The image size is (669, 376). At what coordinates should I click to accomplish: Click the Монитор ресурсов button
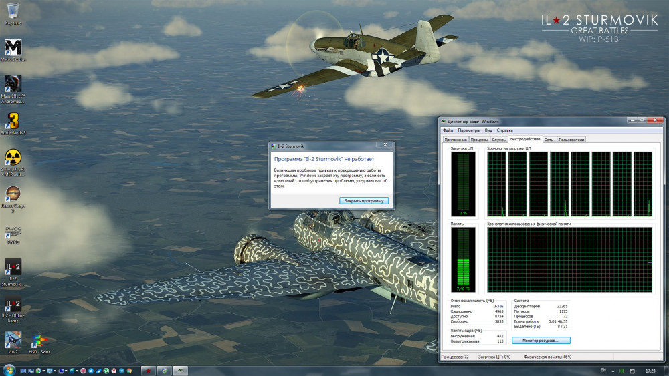[541, 341]
